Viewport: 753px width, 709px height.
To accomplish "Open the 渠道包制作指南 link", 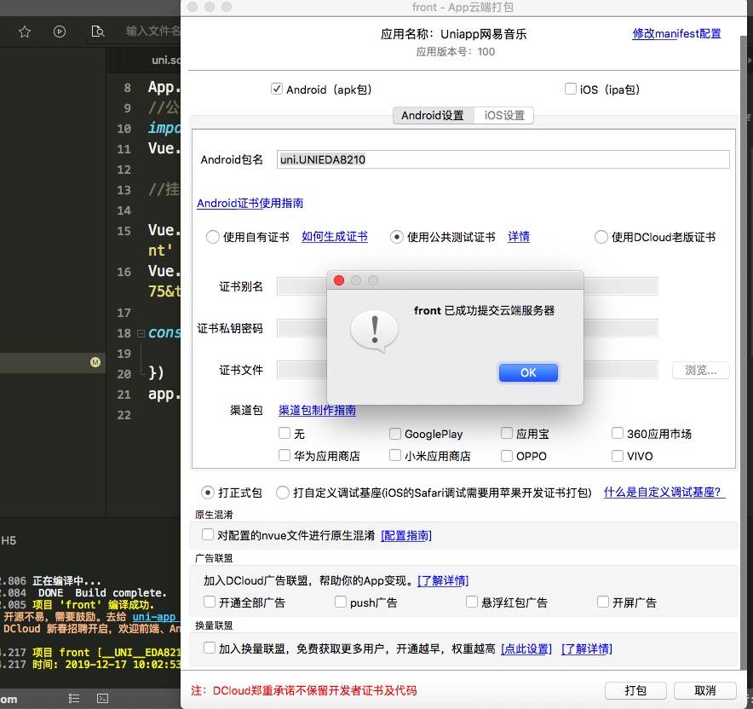I will click(x=317, y=411).
